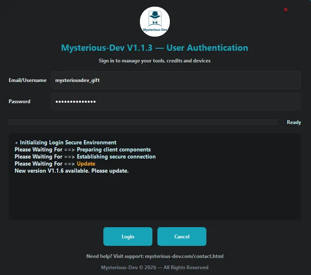Click the Ready status label

click(294, 122)
